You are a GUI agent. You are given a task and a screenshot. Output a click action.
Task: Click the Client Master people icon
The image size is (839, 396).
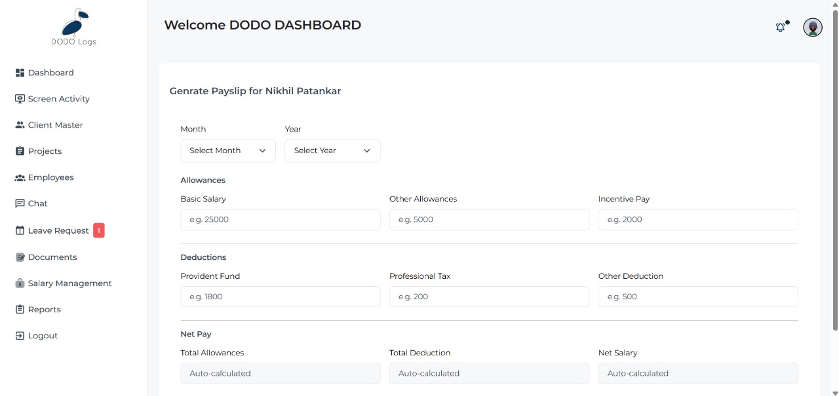click(20, 125)
